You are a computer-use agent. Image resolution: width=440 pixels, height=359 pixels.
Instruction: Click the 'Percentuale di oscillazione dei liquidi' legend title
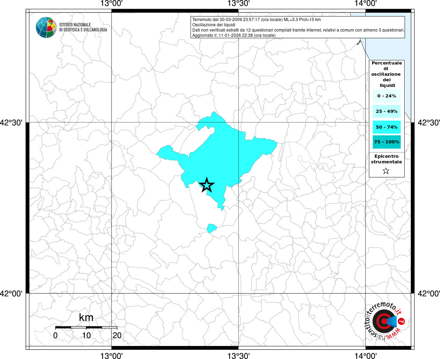click(387, 74)
